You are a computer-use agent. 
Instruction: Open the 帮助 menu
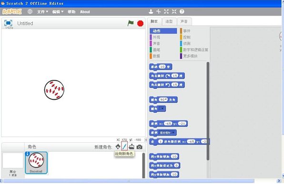click(71, 12)
